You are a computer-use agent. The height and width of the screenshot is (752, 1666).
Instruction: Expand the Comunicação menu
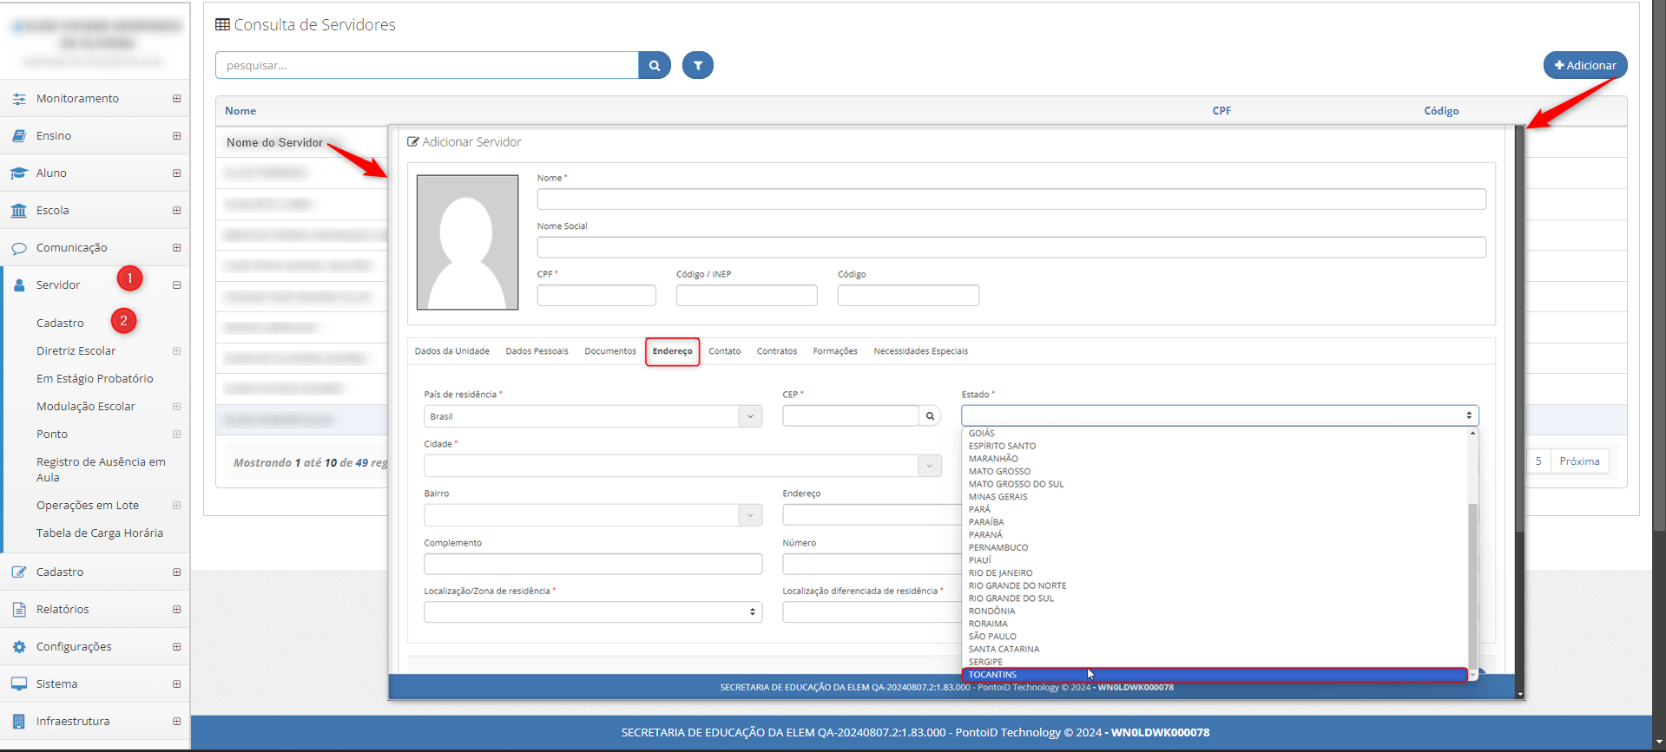[176, 248]
